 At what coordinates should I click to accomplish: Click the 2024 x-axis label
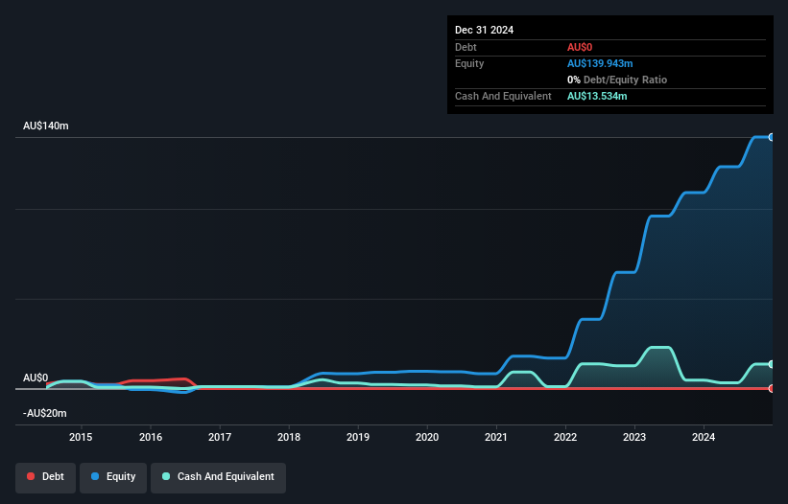point(704,437)
